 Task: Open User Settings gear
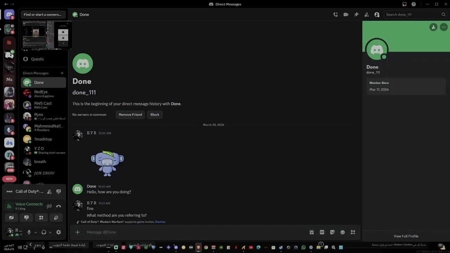click(x=59, y=232)
